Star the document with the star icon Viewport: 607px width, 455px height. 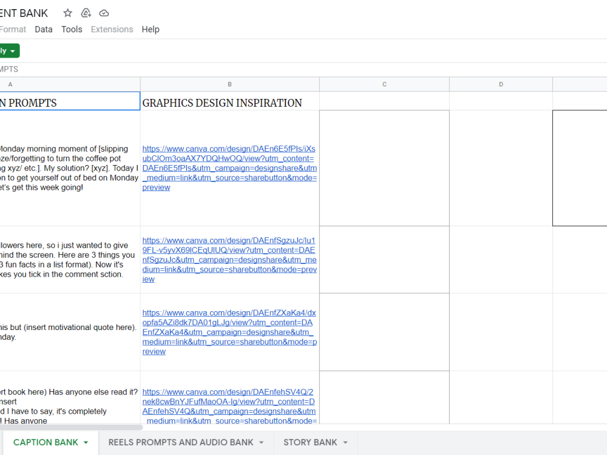(68, 13)
